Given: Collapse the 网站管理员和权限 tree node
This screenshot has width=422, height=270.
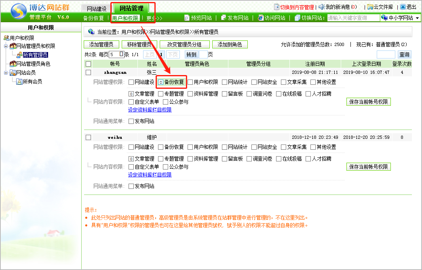Looking at the screenshot, I should pyautogui.click(x=6, y=46).
